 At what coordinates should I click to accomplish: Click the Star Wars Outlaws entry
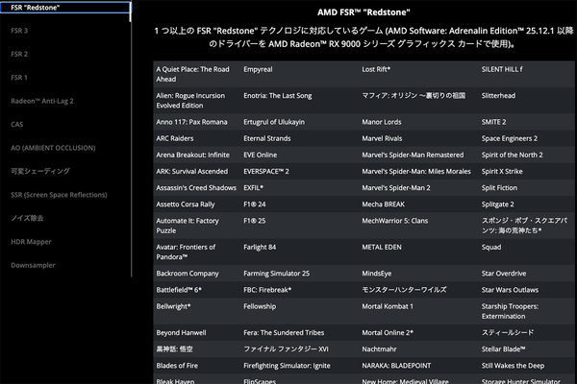coord(510,290)
